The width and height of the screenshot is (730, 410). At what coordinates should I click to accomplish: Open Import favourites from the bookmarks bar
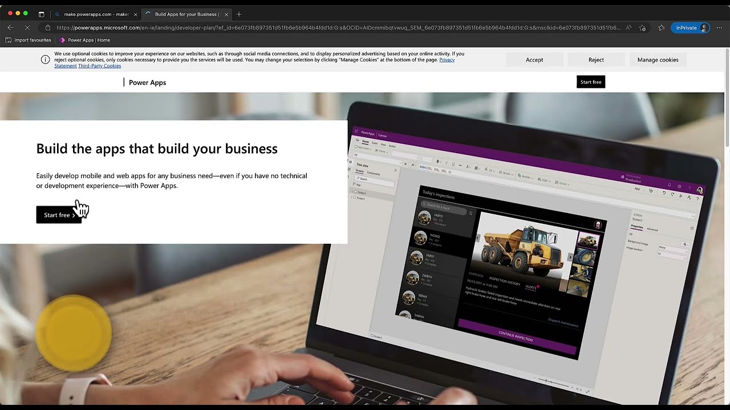click(x=29, y=40)
